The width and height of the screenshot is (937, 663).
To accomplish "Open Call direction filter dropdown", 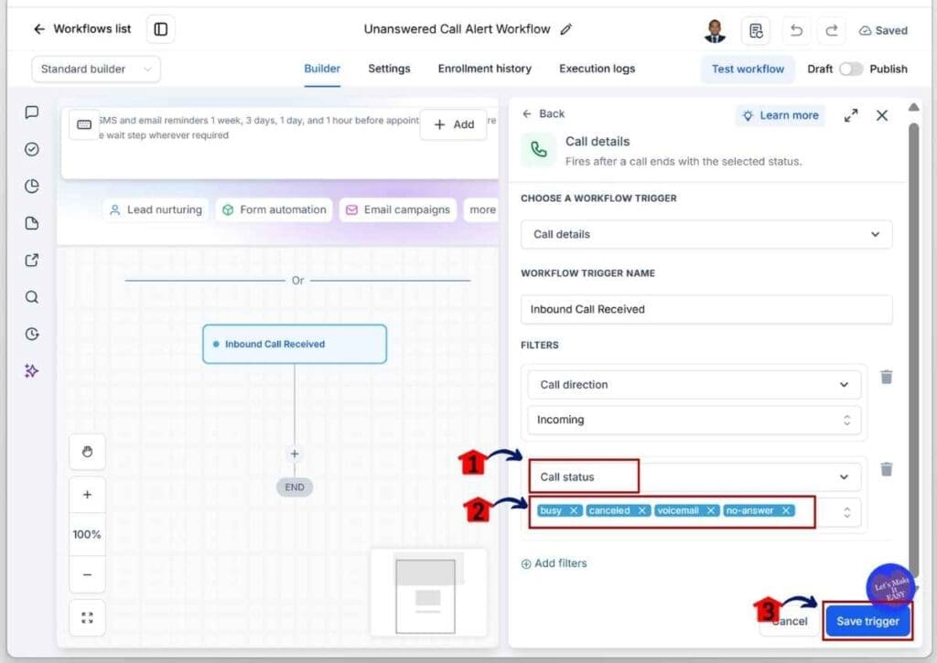I will pos(694,385).
